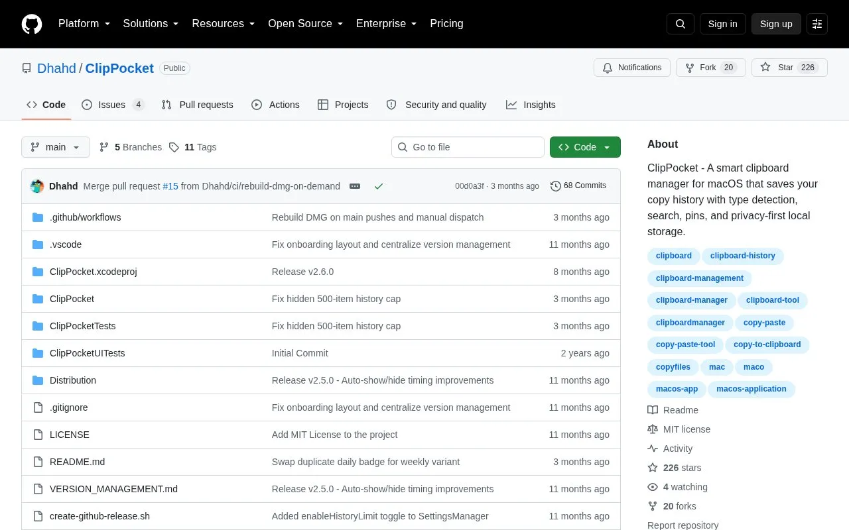Open pull request #15 link
849x530 pixels.
(170, 186)
